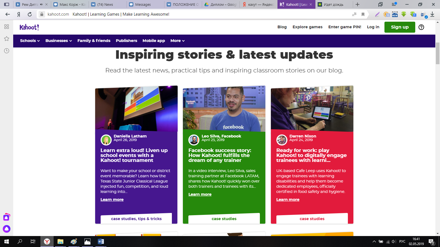The image size is (440, 247).
Task: Open Word from the taskbar
Action: (101, 242)
